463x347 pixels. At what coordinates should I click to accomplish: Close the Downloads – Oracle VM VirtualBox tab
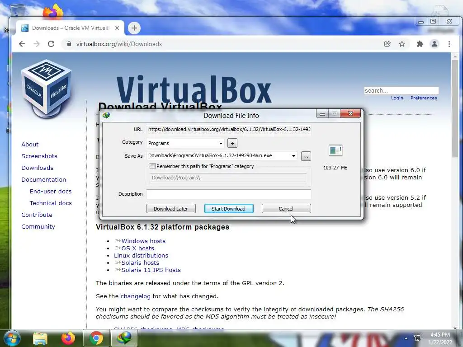click(x=117, y=28)
